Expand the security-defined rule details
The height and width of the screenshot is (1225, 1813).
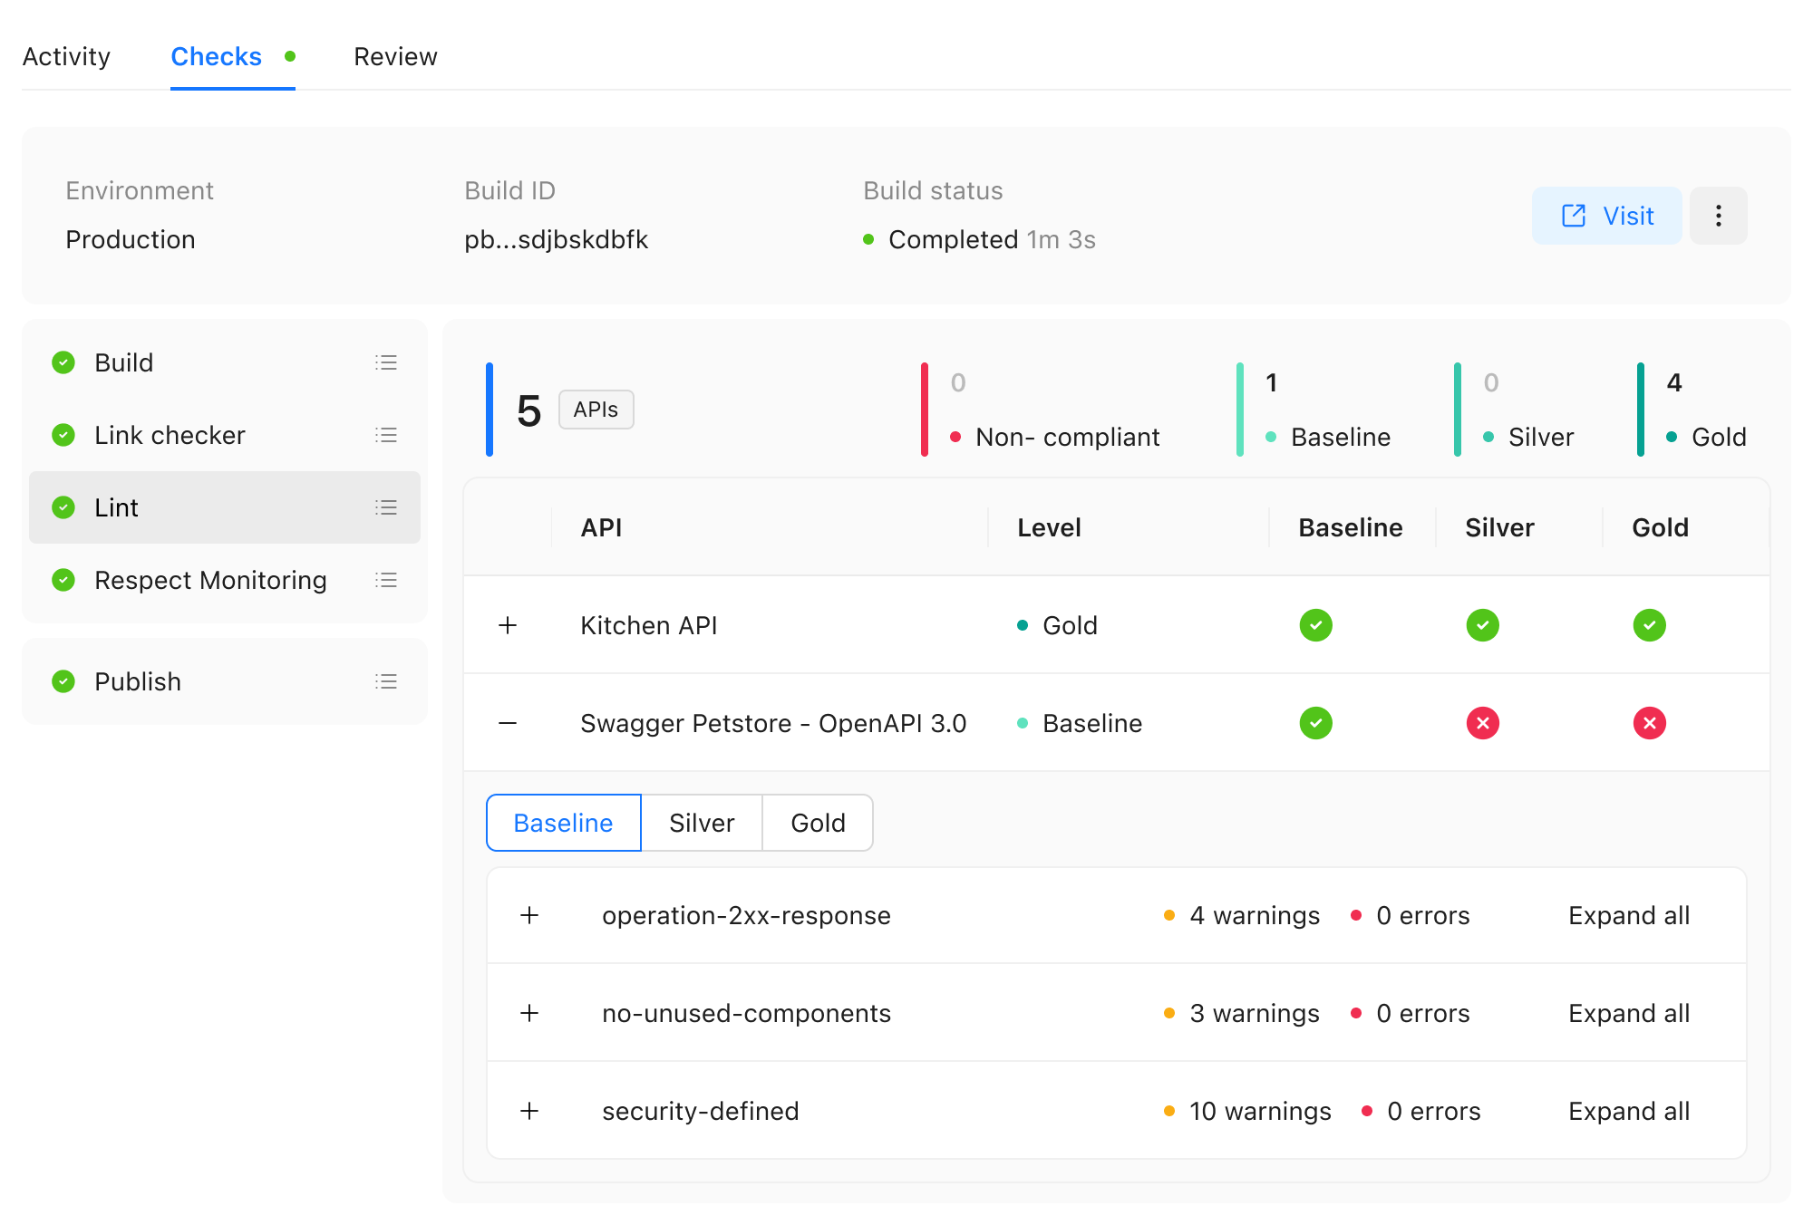pos(529,1111)
